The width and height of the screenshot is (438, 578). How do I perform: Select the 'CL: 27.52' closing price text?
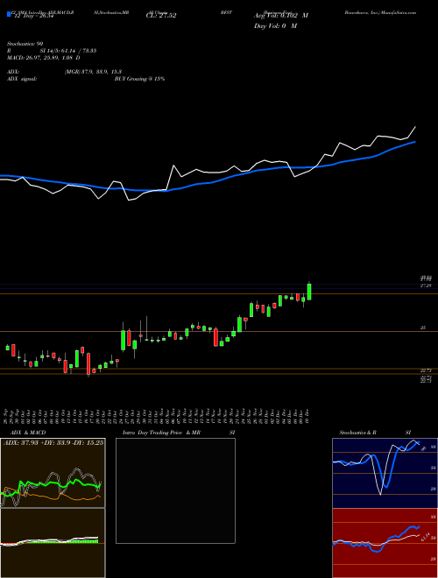[x=161, y=16]
